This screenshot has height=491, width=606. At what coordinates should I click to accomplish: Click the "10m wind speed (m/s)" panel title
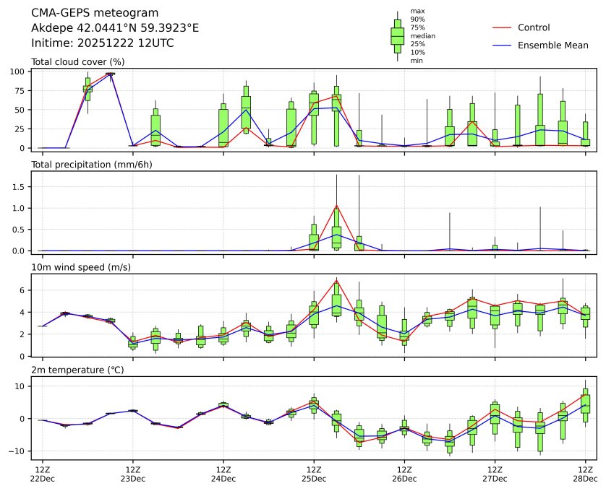[x=80, y=267]
